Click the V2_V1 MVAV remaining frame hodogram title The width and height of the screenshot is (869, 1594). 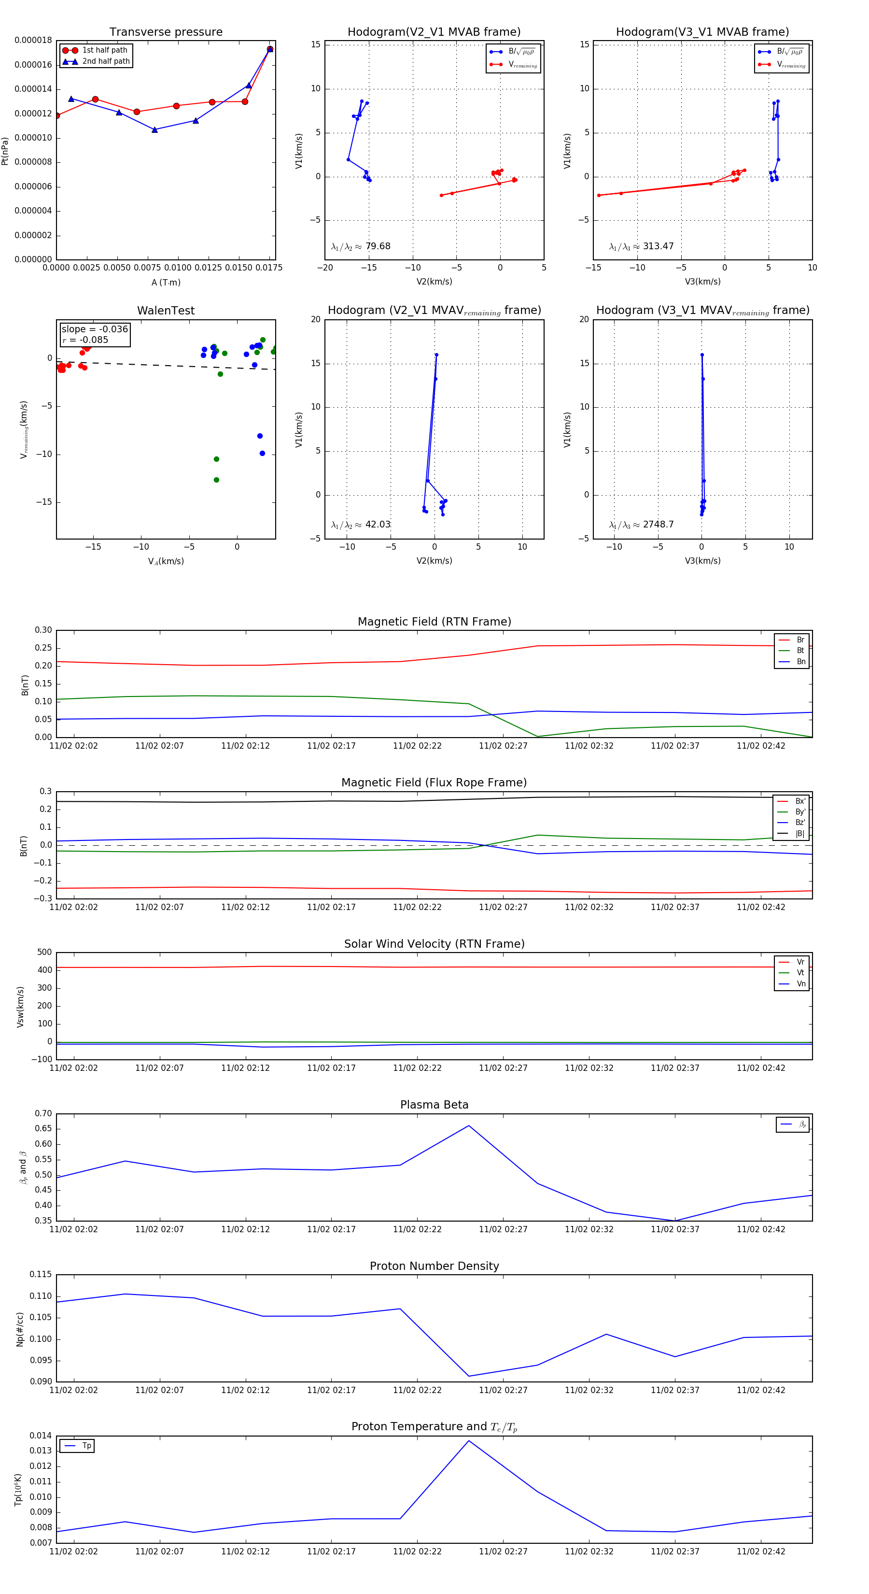pyautogui.click(x=434, y=311)
